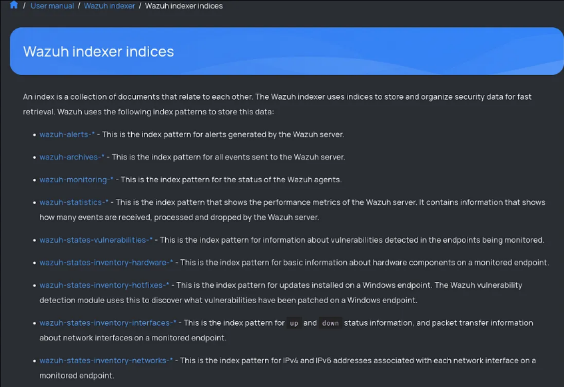Screen dimensions: 564x387
Task: Click the intro paragraph about index definition
Action: [277, 104]
